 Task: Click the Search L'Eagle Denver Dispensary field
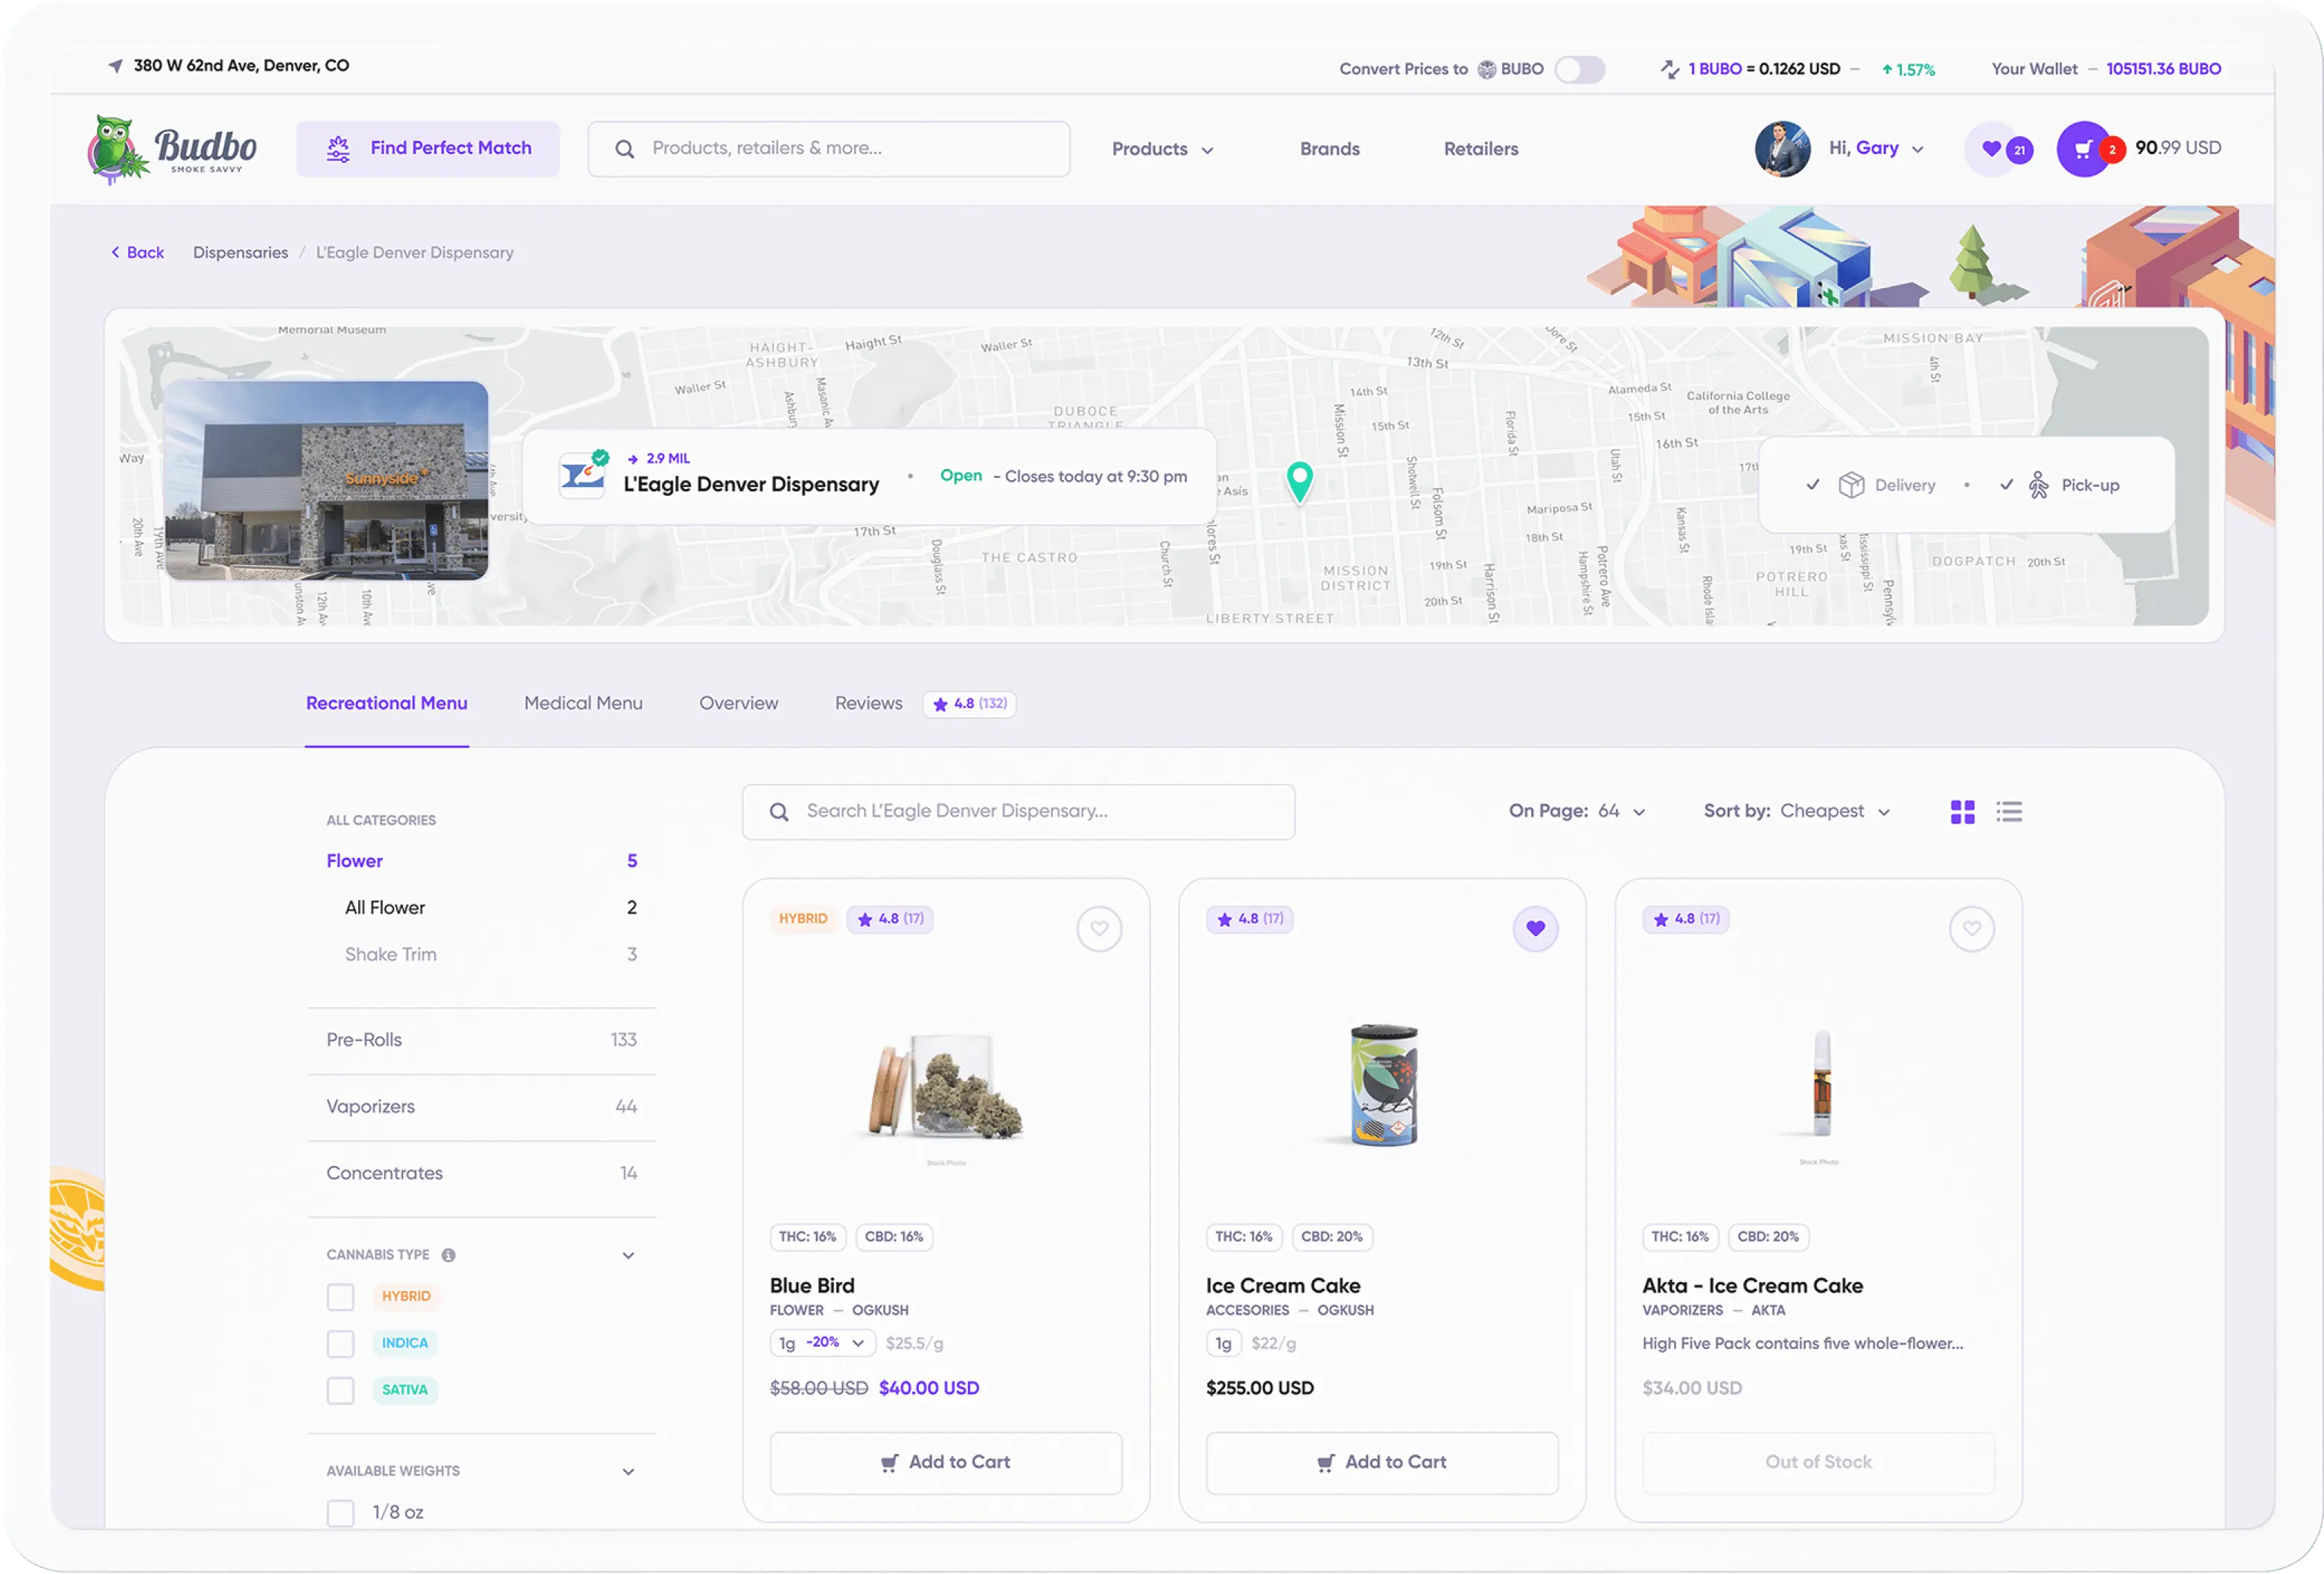(x=1018, y=812)
